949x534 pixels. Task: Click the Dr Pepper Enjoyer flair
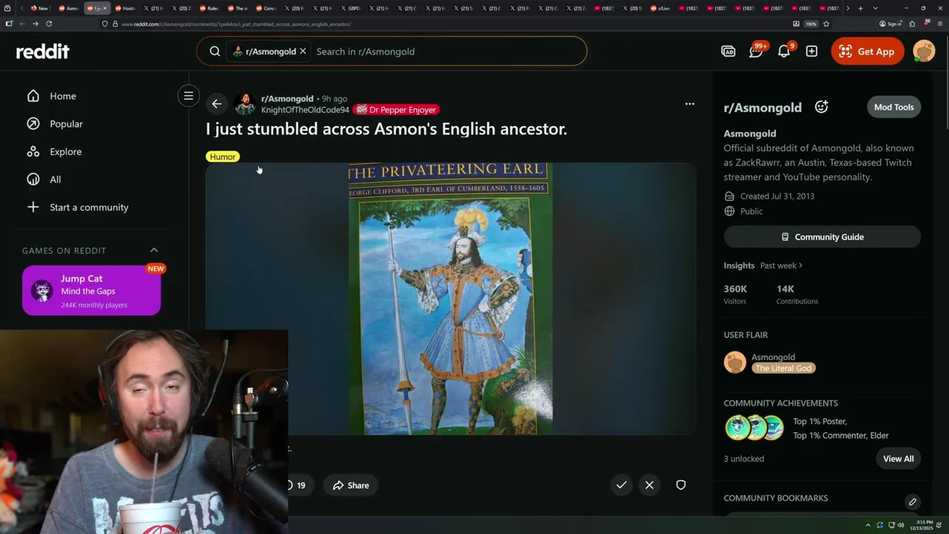tap(396, 110)
